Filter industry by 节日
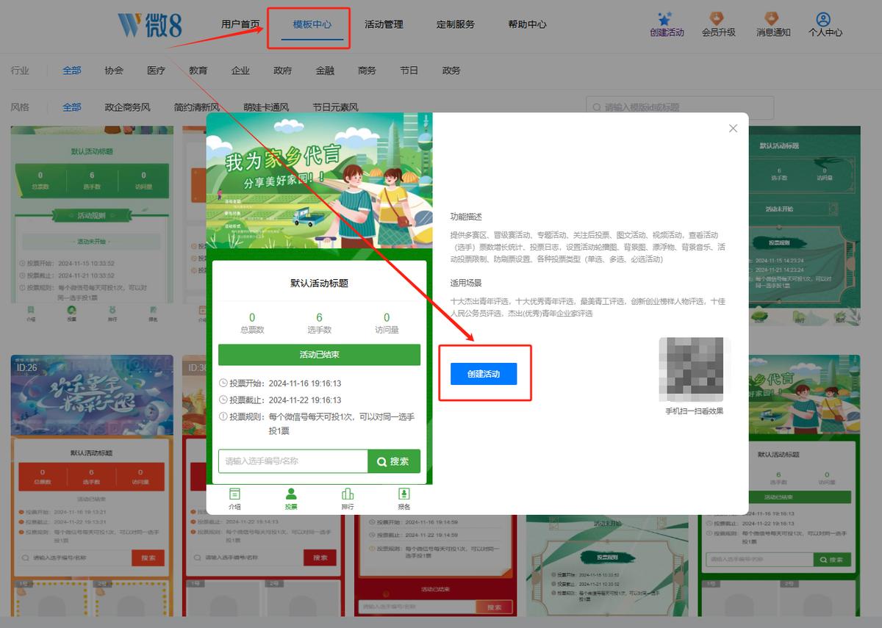The image size is (882, 628). tap(409, 71)
